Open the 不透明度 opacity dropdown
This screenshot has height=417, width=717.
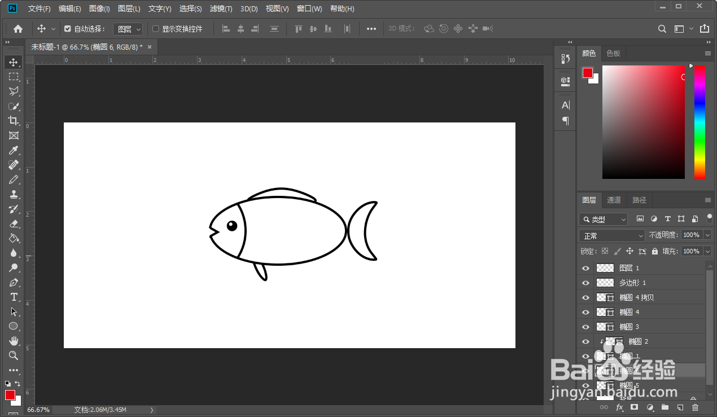706,235
